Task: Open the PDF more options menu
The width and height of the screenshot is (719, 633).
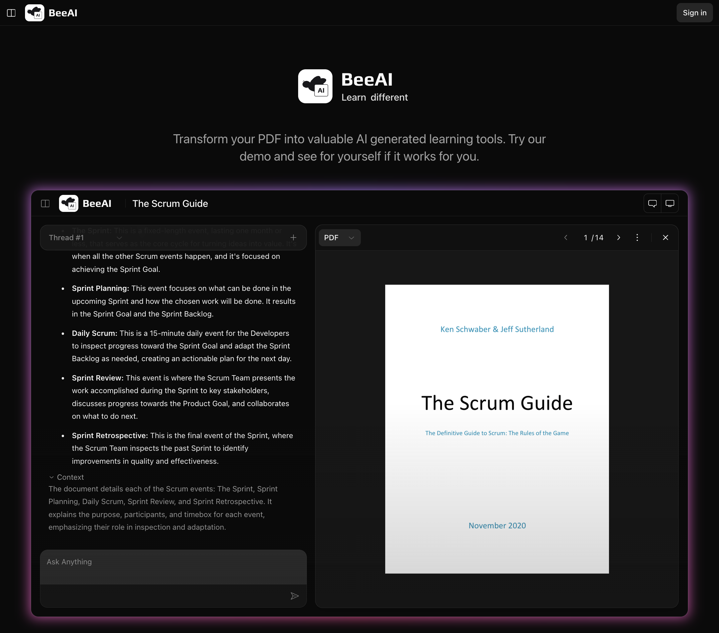Action: 637,238
